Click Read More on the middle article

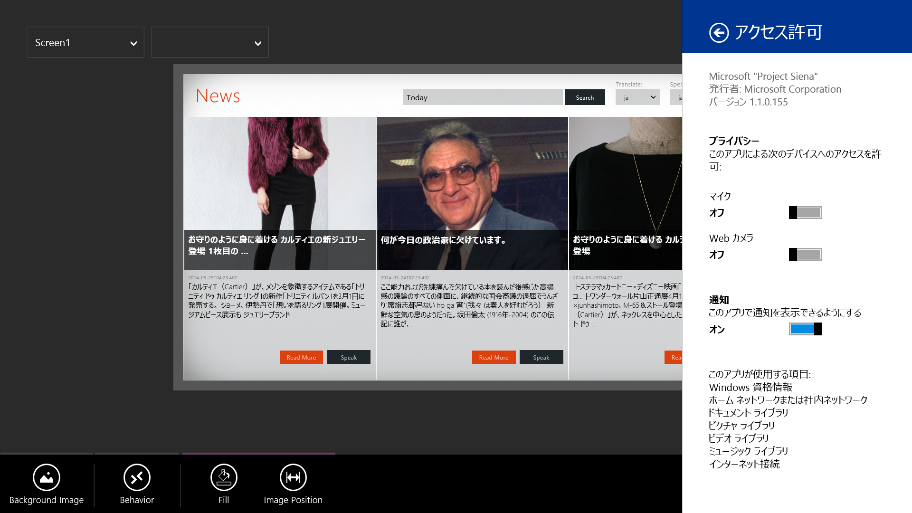pyautogui.click(x=493, y=357)
